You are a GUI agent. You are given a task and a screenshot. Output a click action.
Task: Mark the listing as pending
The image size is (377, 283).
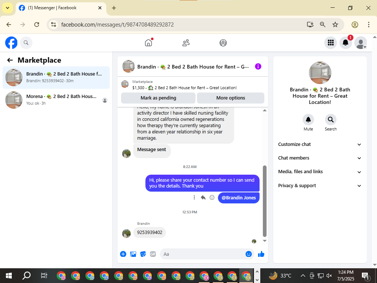158,98
